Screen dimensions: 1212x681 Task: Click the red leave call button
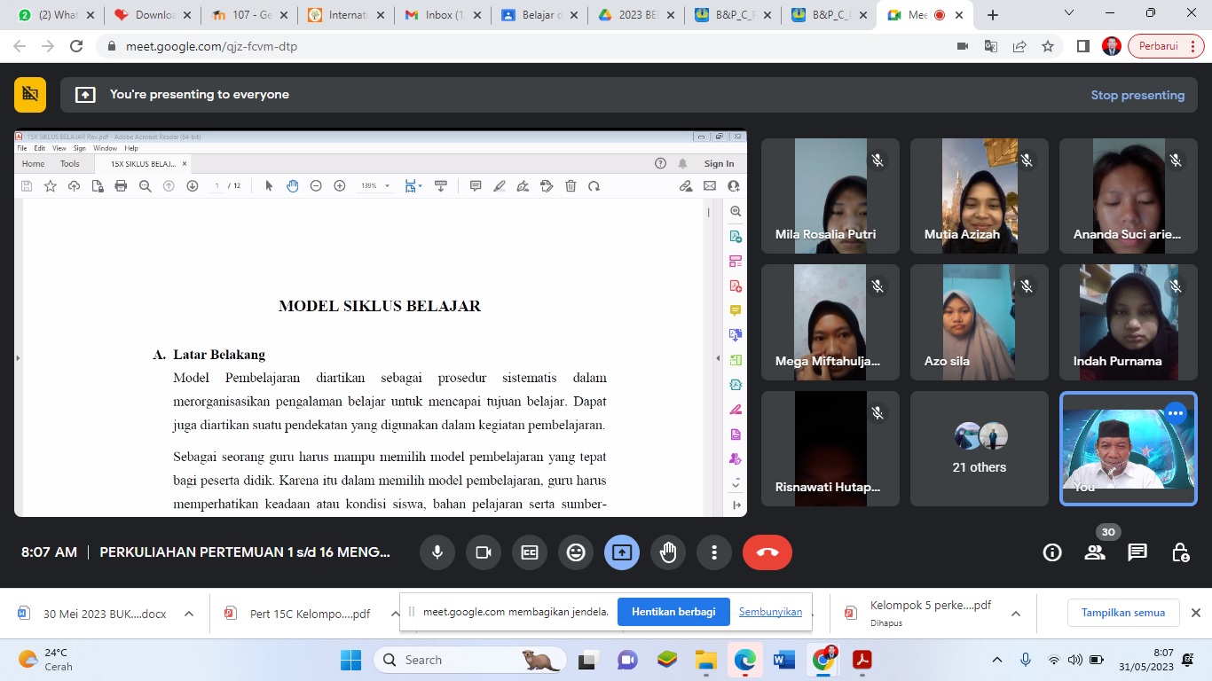click(x=767, y=552)
